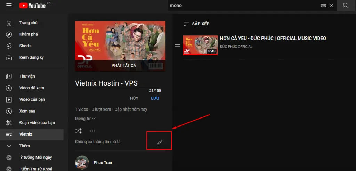Click the 1 video • 0 lượt xem stats
Viewport: 356px width, 171px height.
tap(93, 109)
